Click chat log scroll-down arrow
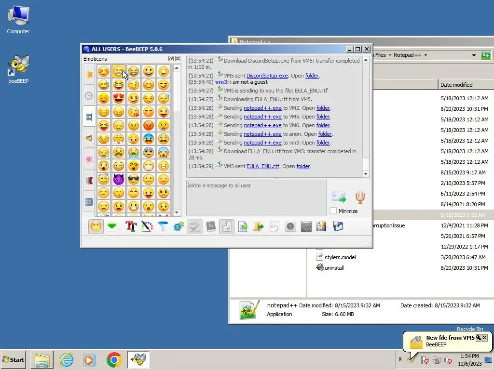This screenshot has width=494, height=370. coord(366,173)
